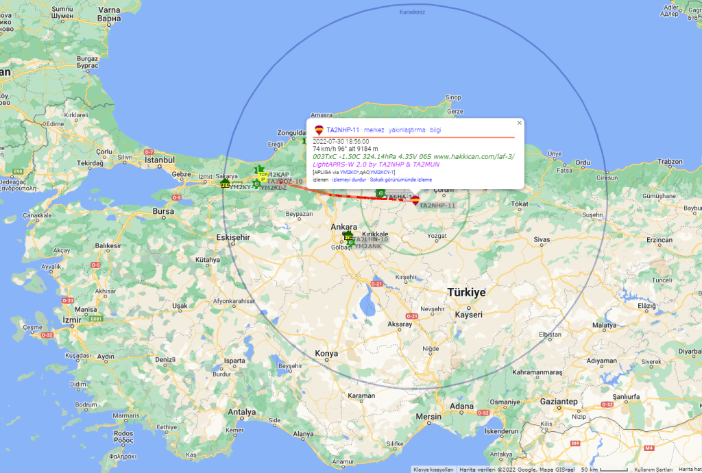Select the TA6HA-1 green digipeater icon

(x=380, y=193)
